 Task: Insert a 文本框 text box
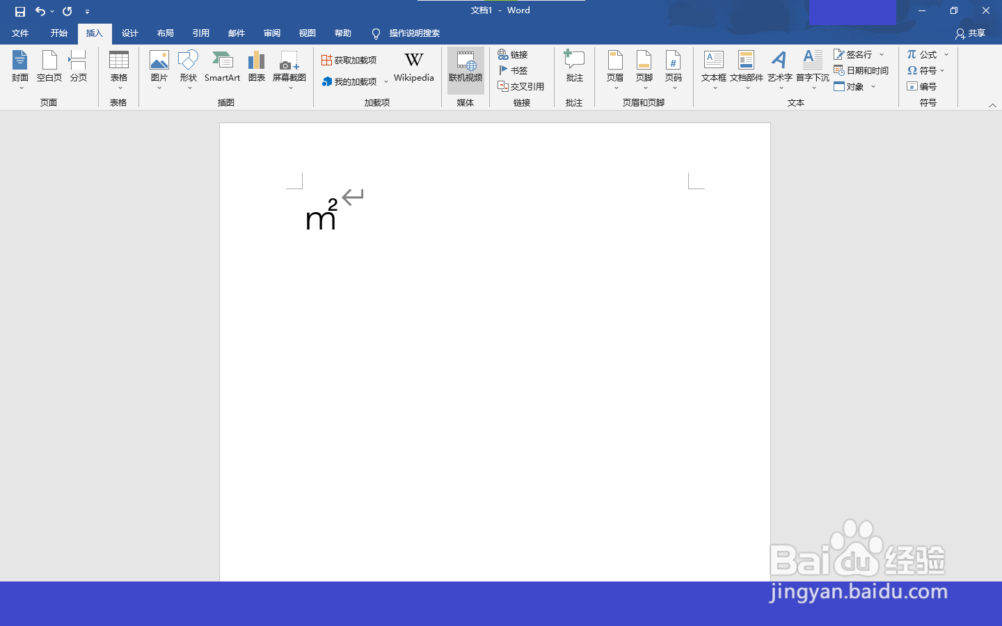pyautogui.click(x=714, y=70)
